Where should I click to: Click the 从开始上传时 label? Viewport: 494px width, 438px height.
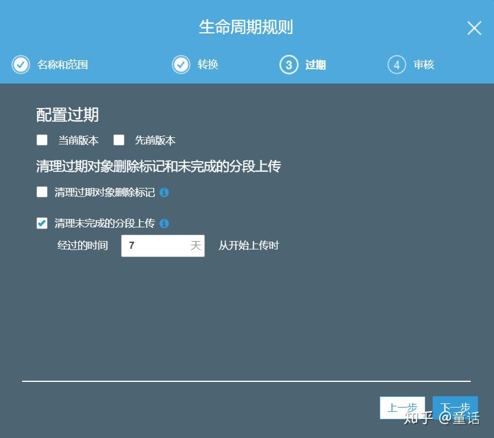[x=249, y=245]
